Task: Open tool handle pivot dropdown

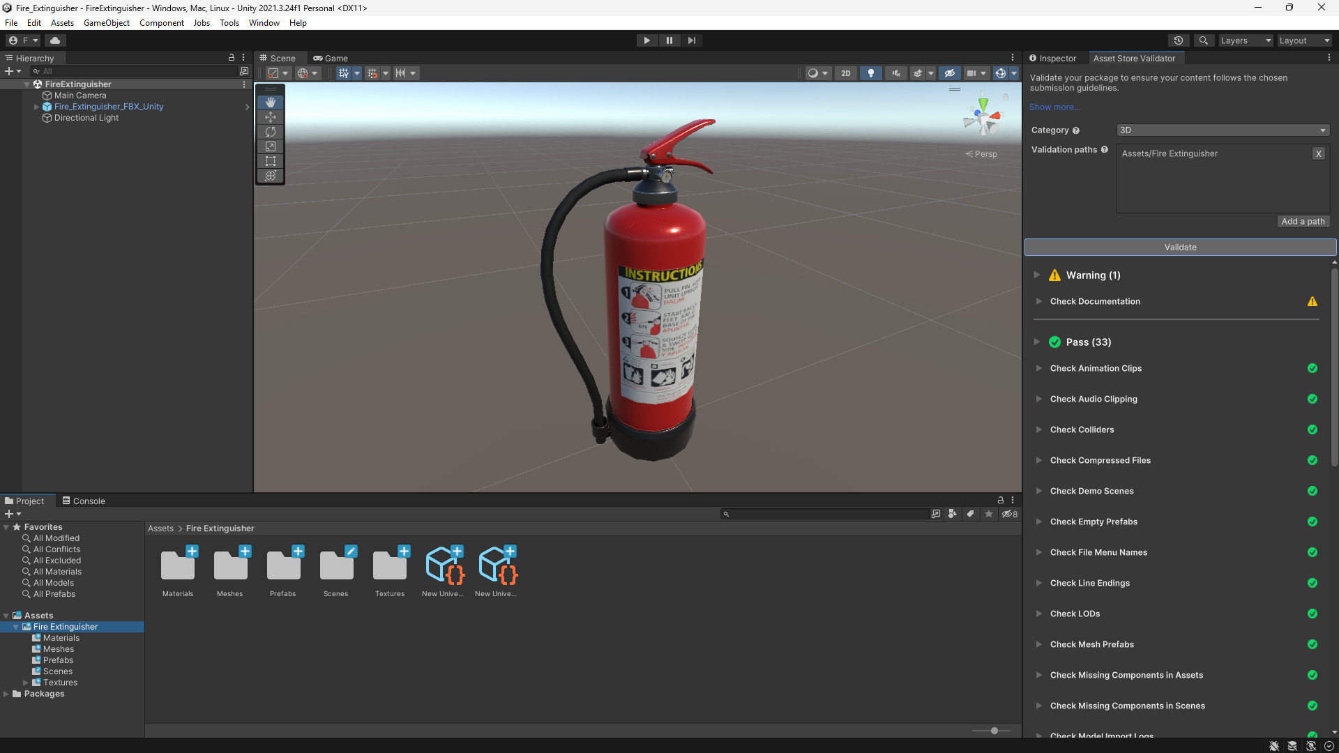Action: 278,73
